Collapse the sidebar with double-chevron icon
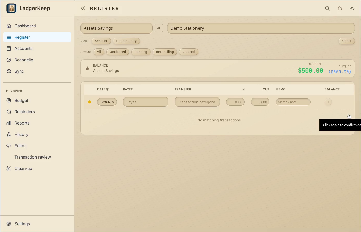Screen dimensions: 361x232 click(x=83, y=8)
